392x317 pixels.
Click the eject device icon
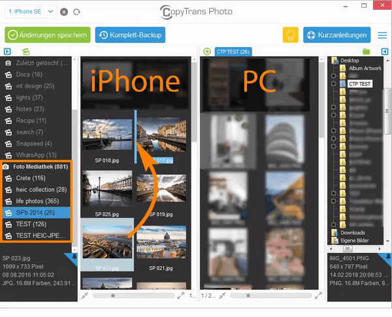pos(63,12)
